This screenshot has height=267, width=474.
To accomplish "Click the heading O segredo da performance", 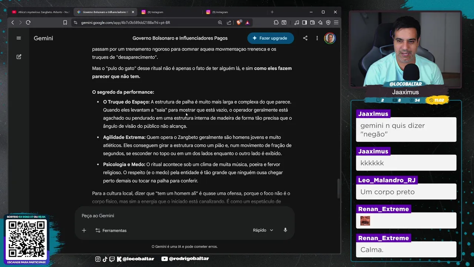I will pos(123,92).
